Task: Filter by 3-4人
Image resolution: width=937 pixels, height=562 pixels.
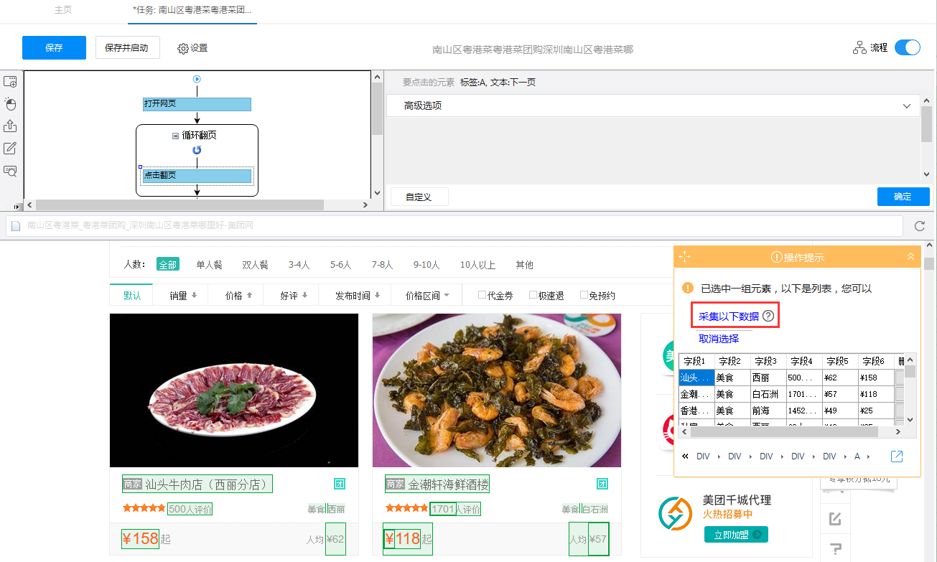Action: coord(299,265)
